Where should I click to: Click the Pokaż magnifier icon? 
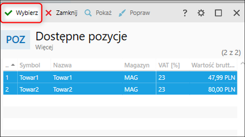point(88,13)
